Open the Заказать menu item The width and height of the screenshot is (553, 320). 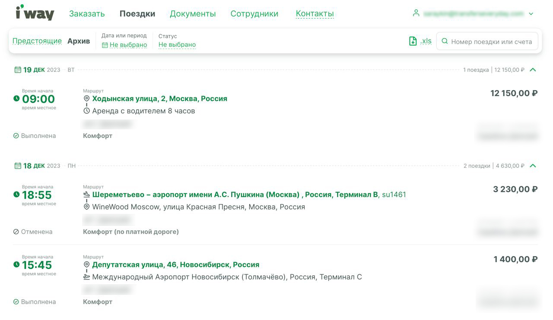(87, 14)
